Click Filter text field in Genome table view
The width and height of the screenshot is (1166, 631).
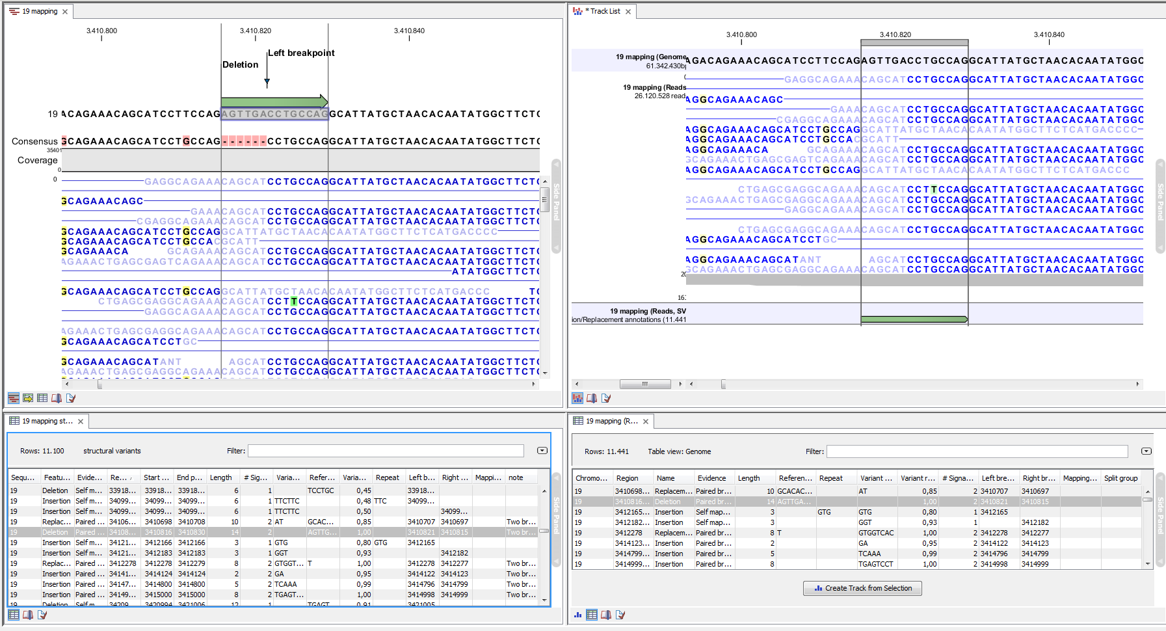tap(977, 451)
